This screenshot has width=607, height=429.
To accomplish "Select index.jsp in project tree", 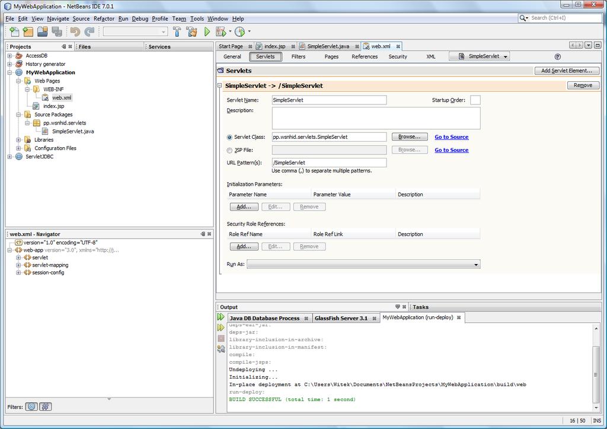I will pyautogui.click(x=53, y=106).
